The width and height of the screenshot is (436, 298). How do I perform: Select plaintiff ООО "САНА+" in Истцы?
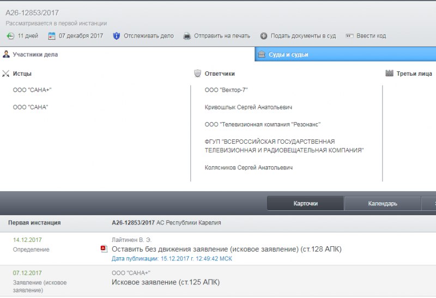point(32,90)
